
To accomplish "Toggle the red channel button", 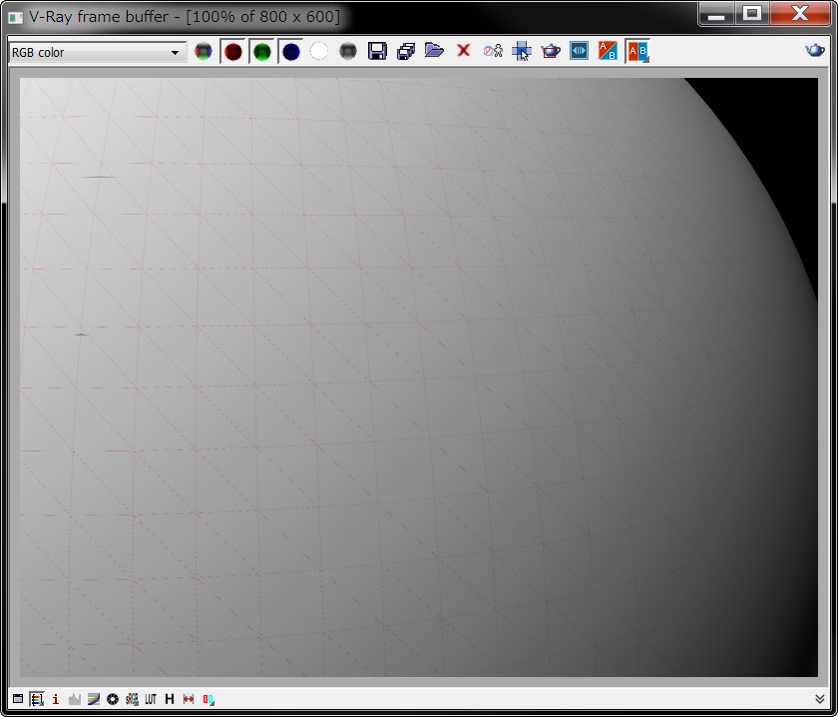I will (233, 52).
